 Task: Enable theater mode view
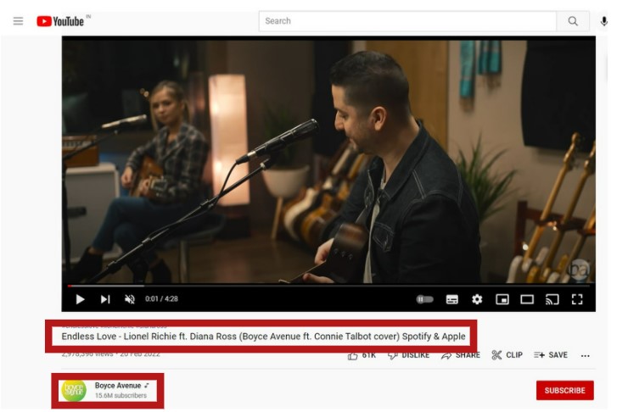[x=527, y=299]
